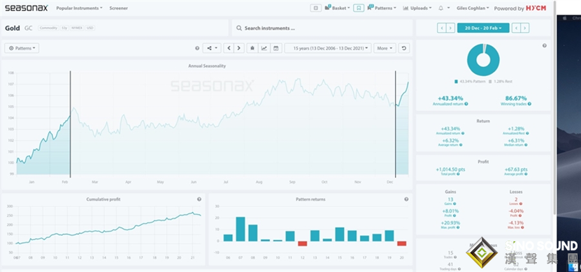Go to the next chart period arrow
The image size is (581, 272).
[x=239, y=48]
